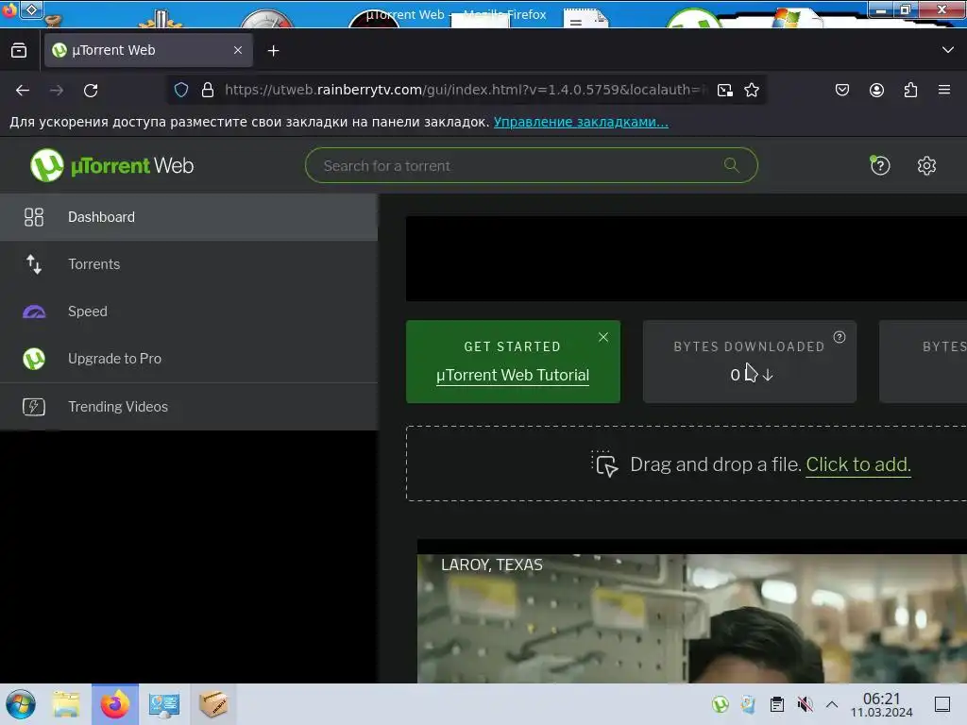The height and width of the screenshot is (725, 967).
Task: Open File Explorer from the taskbar
Action: [66, 704]
